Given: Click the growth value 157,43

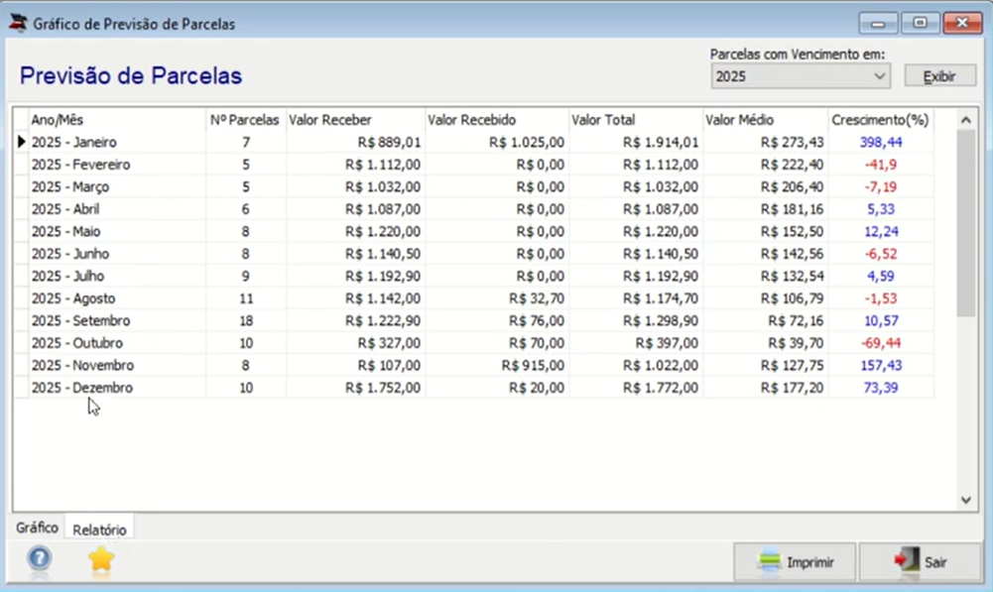Looking at the screenshot, I should (881, 365).
